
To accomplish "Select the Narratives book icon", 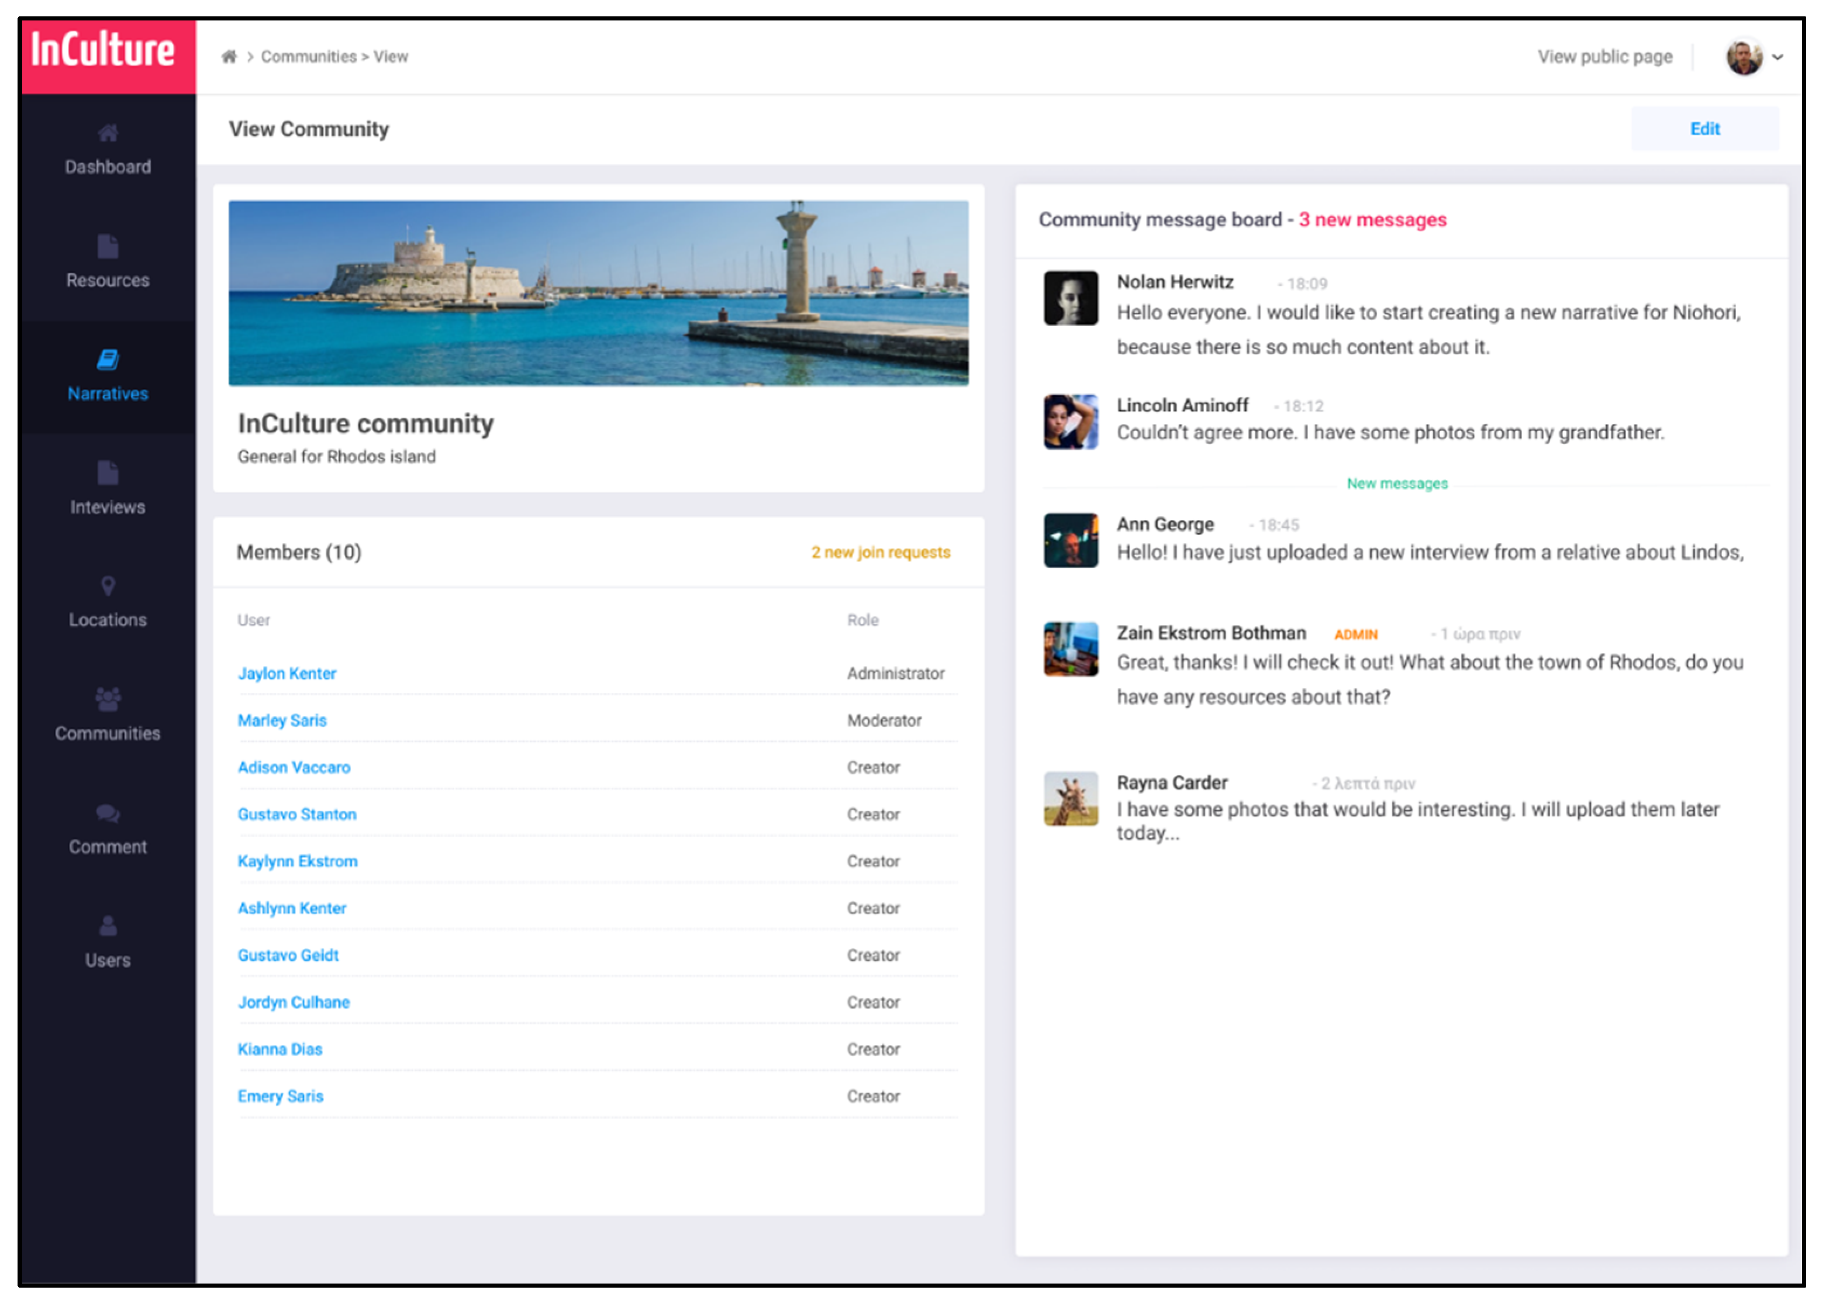I will tap(108, 360).
